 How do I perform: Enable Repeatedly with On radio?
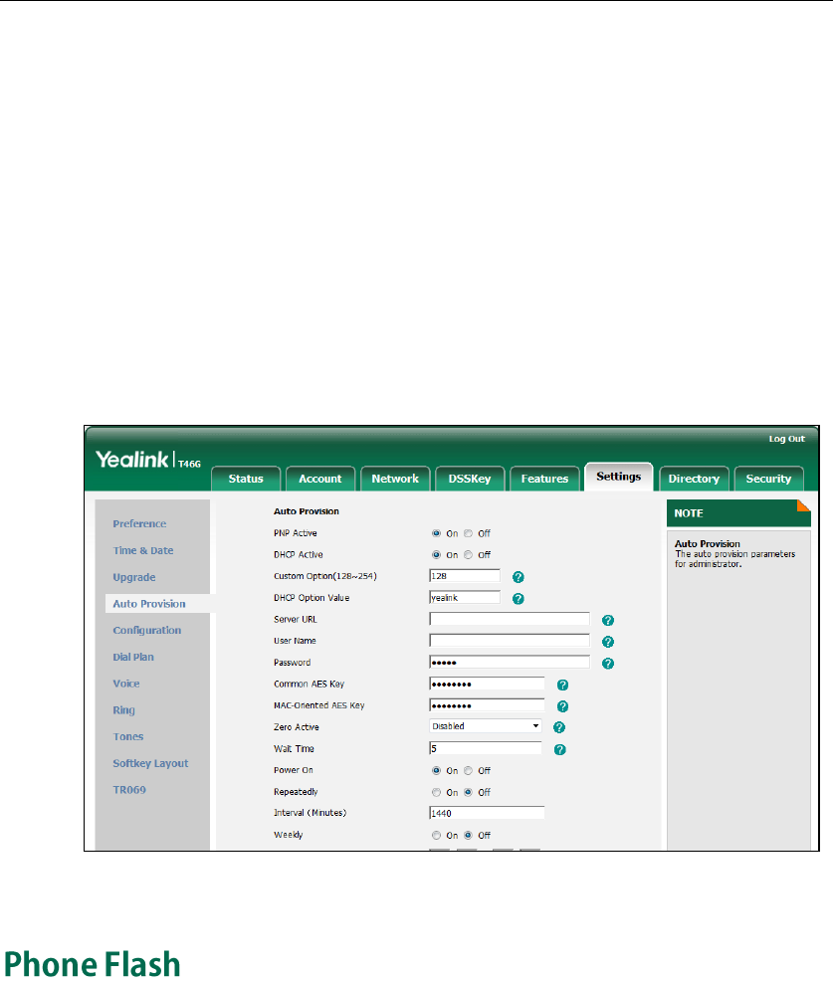pyautogui.click(x=436, y=792)
